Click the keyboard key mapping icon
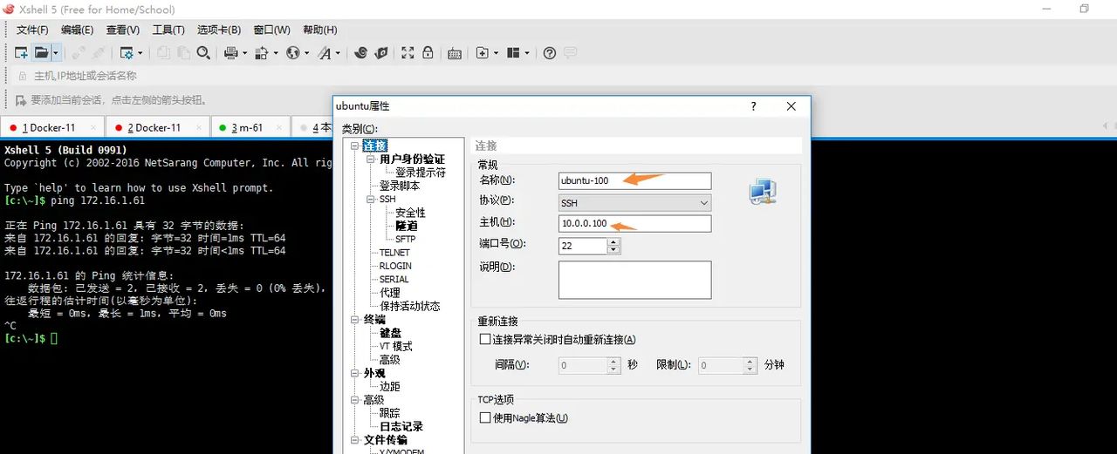 point(455,53)
